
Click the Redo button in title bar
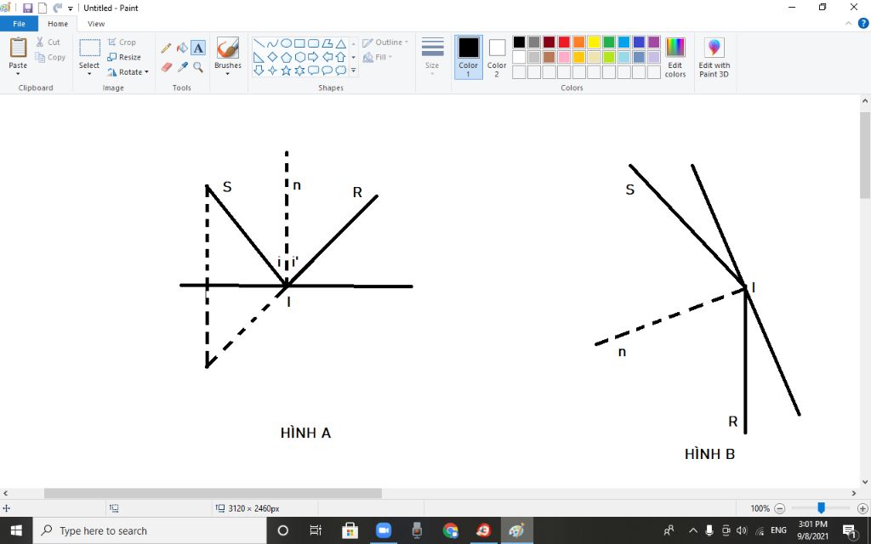pyautogui.click(x=57, y=8)
